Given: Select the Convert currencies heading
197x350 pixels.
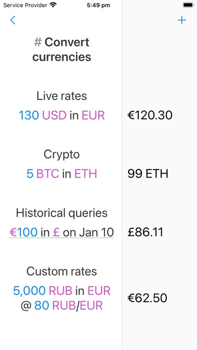Looking at the screenshot, I should (62, 49).
